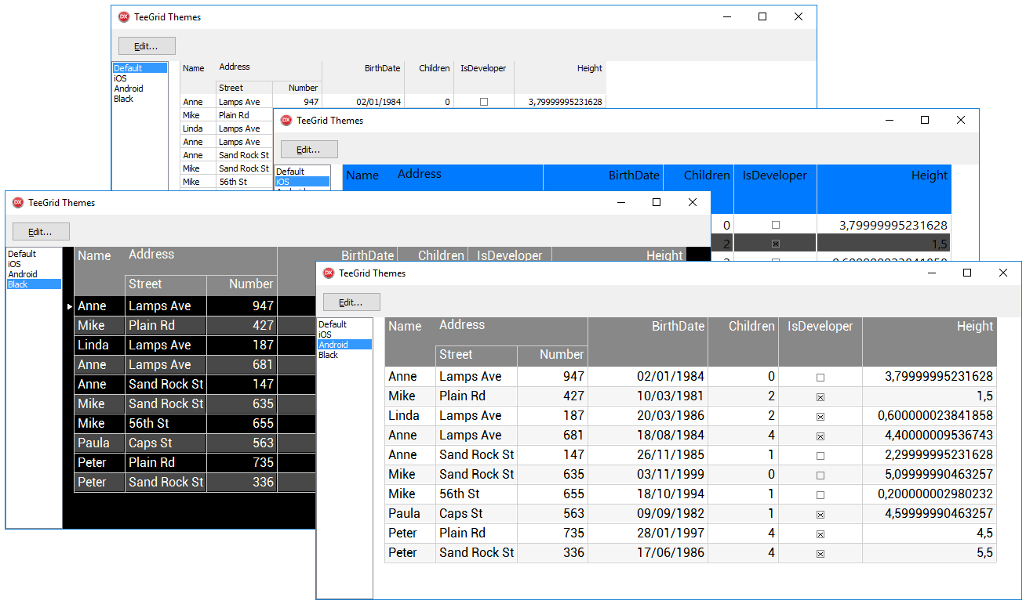Viewport: 1026px width, 604px height.
Task: Click Edit... button in the Black-themed window
Action: tap(41, 232)
